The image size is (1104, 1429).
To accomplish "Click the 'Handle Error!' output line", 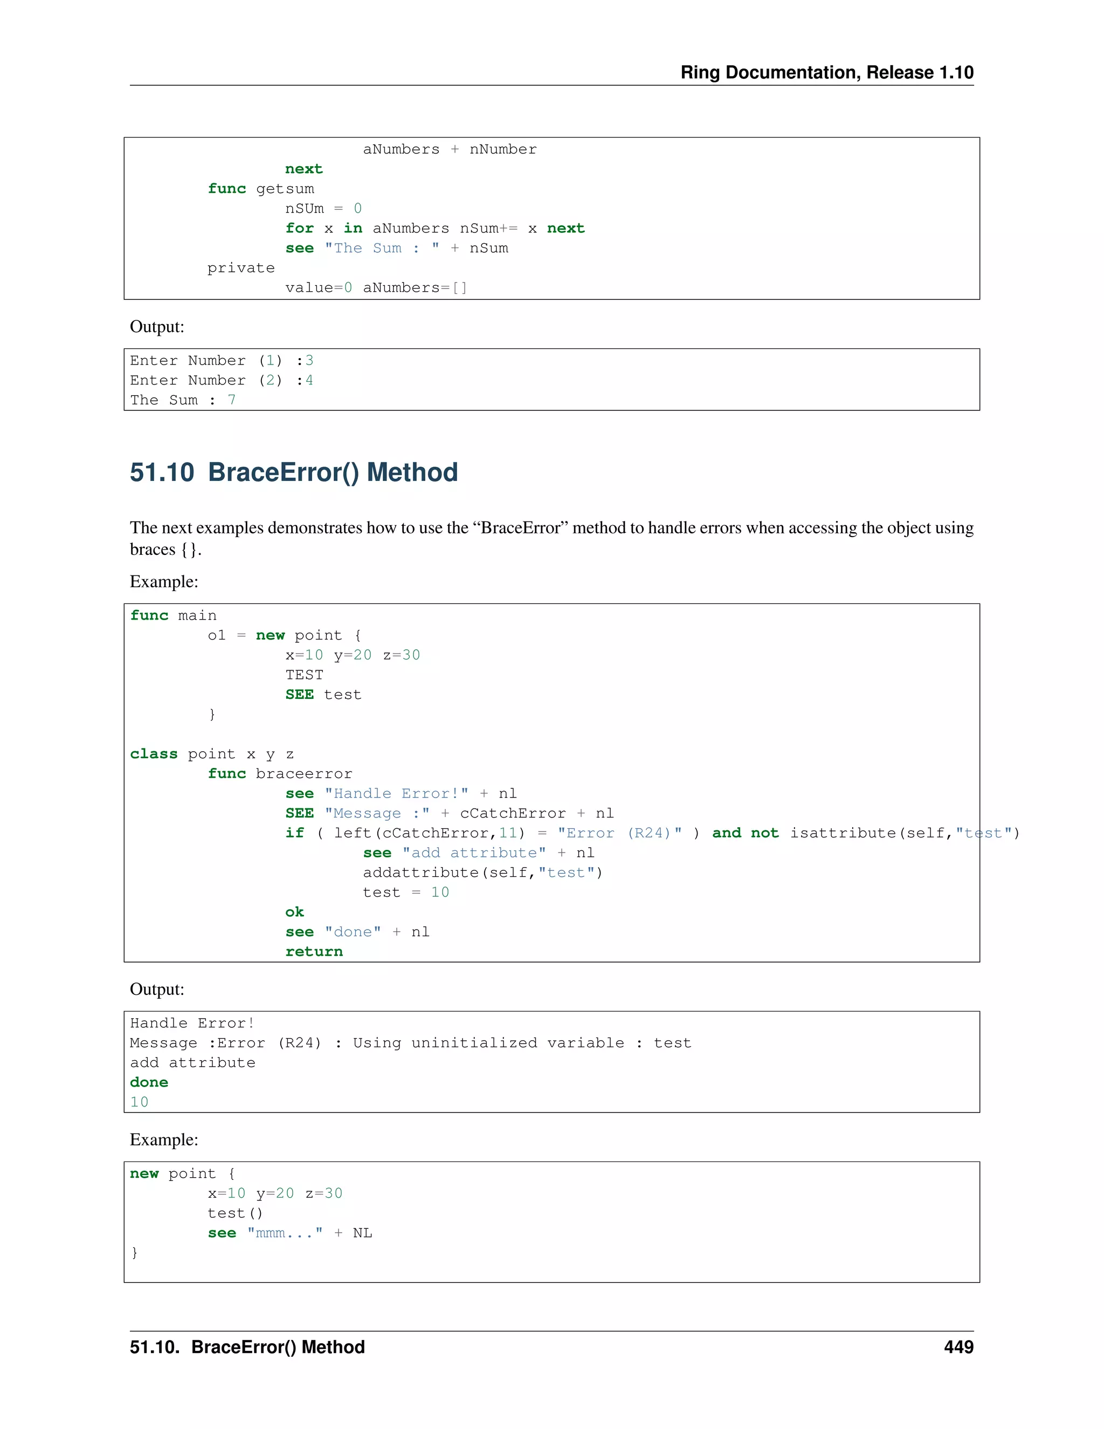I will (191, 1023).
